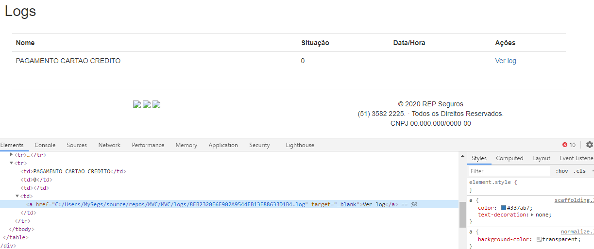
Task: Collapse the td node containing the anchor
Action: coord(17,196)
